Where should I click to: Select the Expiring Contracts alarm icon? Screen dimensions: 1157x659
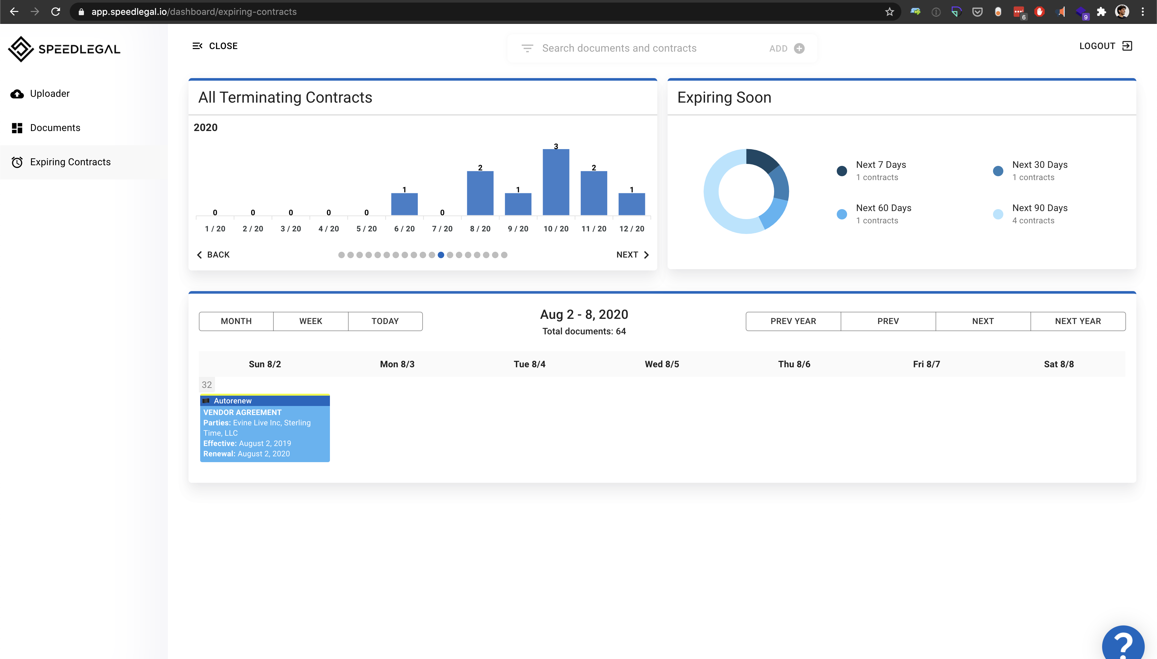point(17,162)
